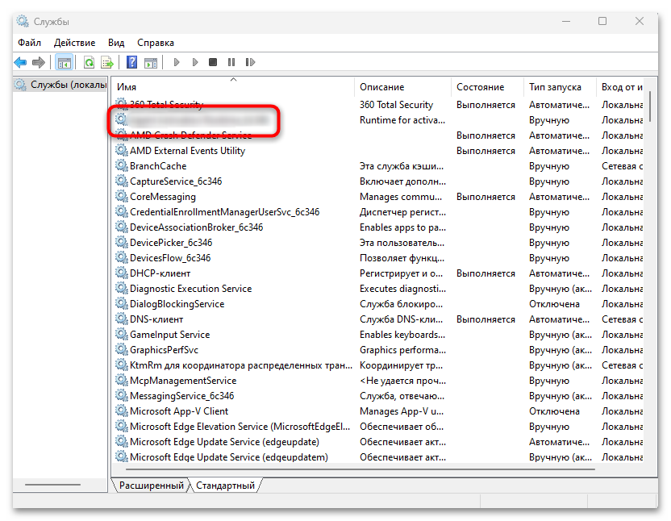Select the CredentialEnrollmentManagerUserSvc_6c346 service

225,212
